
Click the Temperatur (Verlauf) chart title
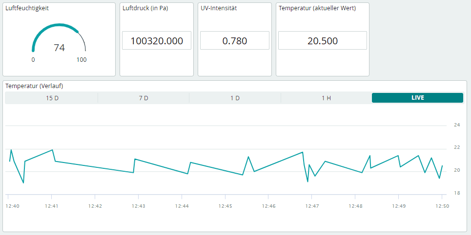pos(34,86)
